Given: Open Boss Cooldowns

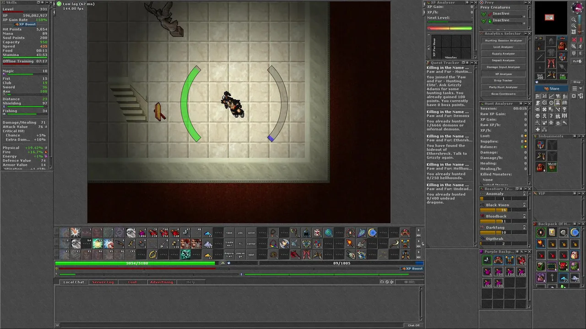Looking at the screenshot, I should 503,94.
